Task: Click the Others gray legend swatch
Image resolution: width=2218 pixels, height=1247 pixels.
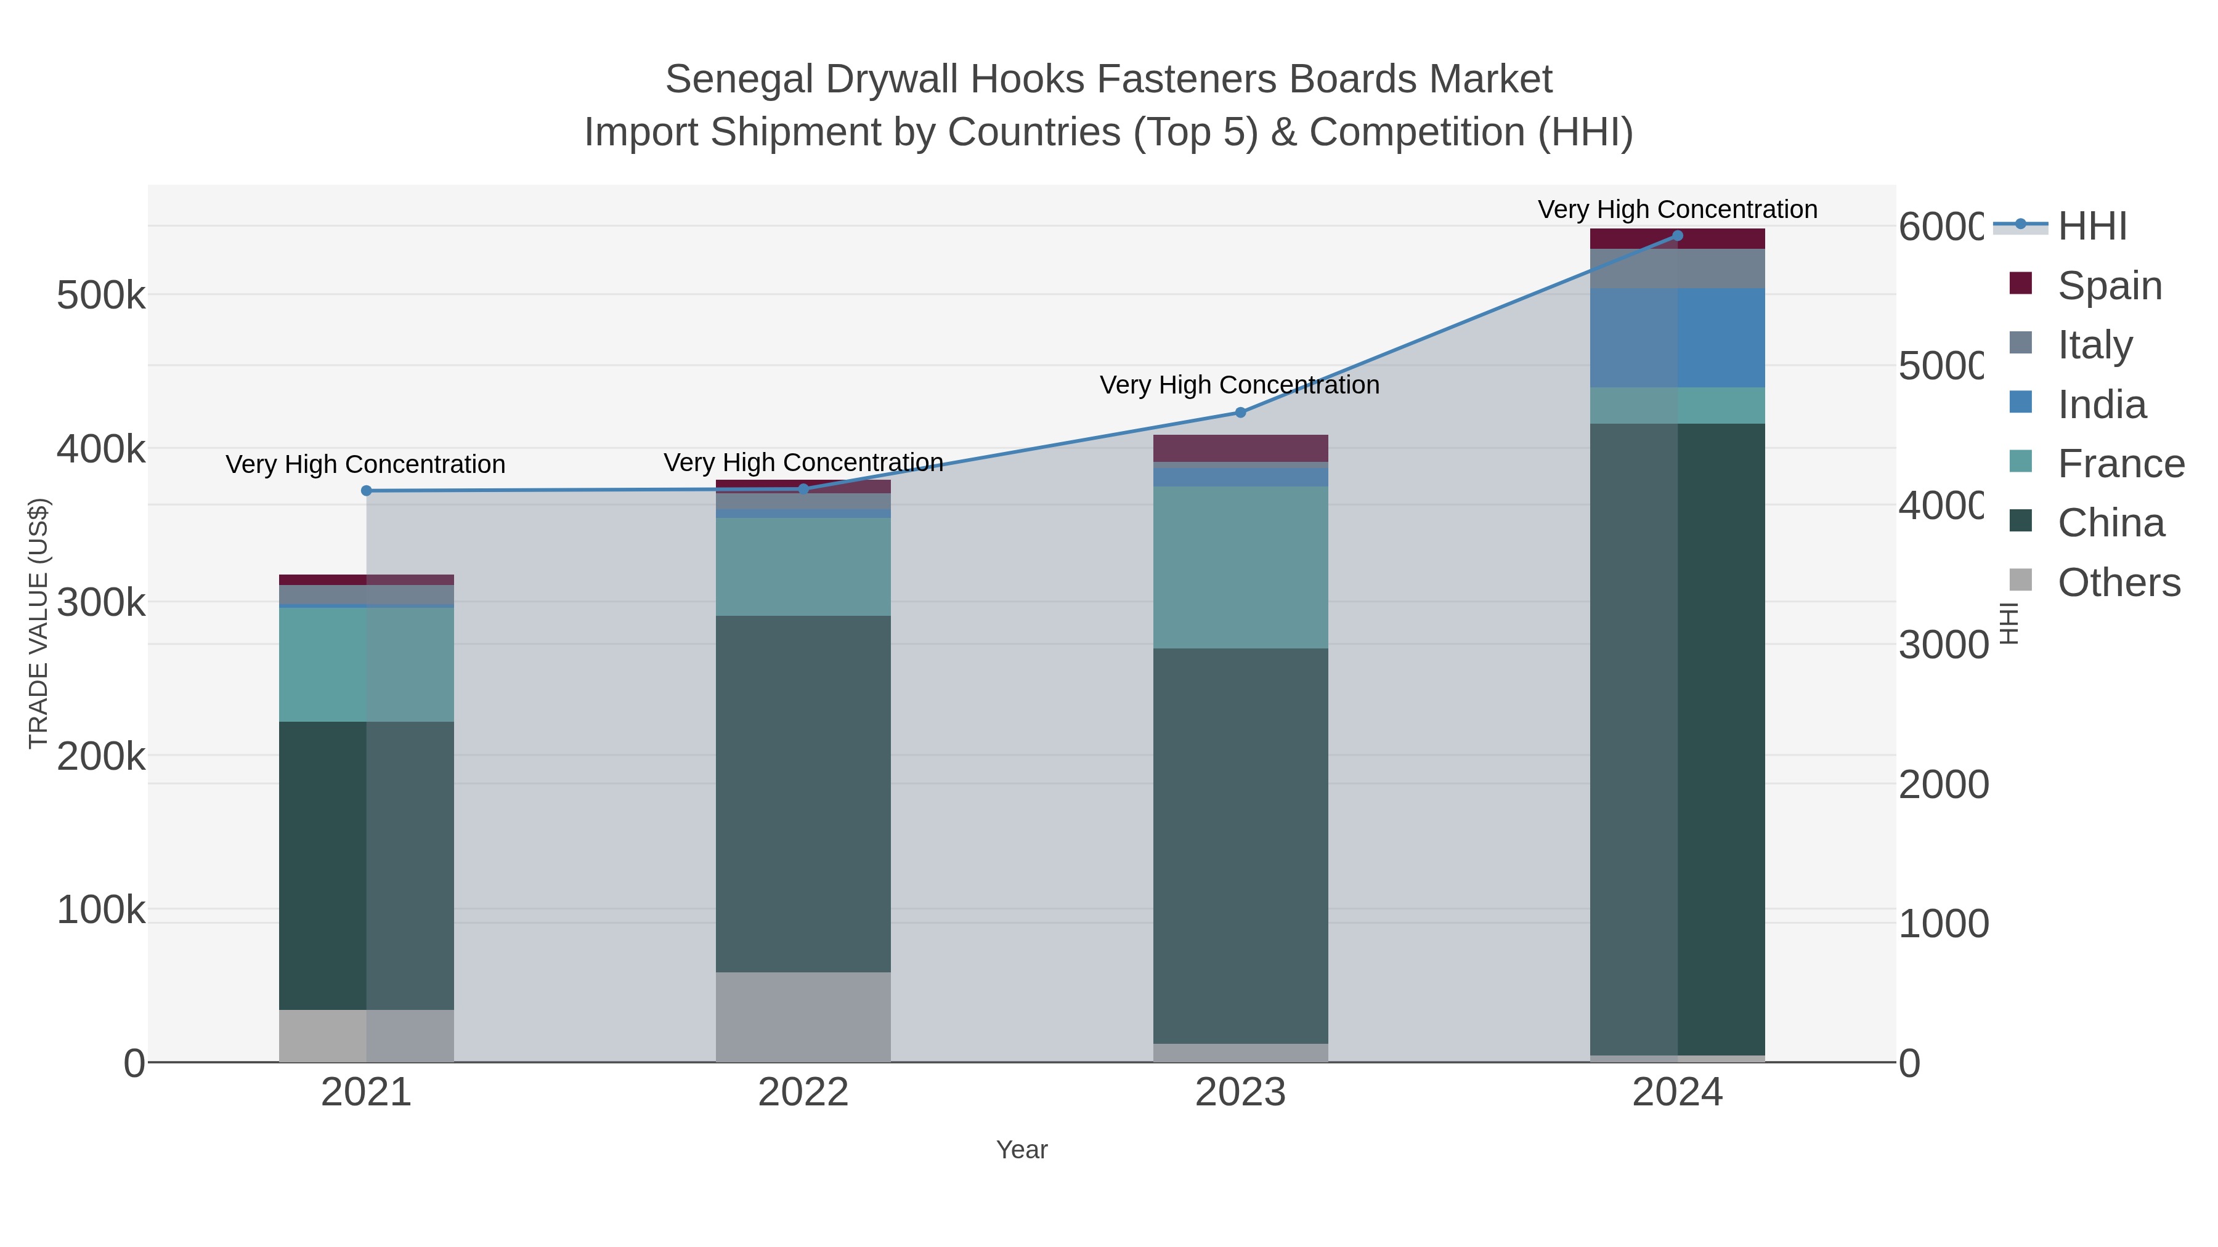Action: [2020, 580]
